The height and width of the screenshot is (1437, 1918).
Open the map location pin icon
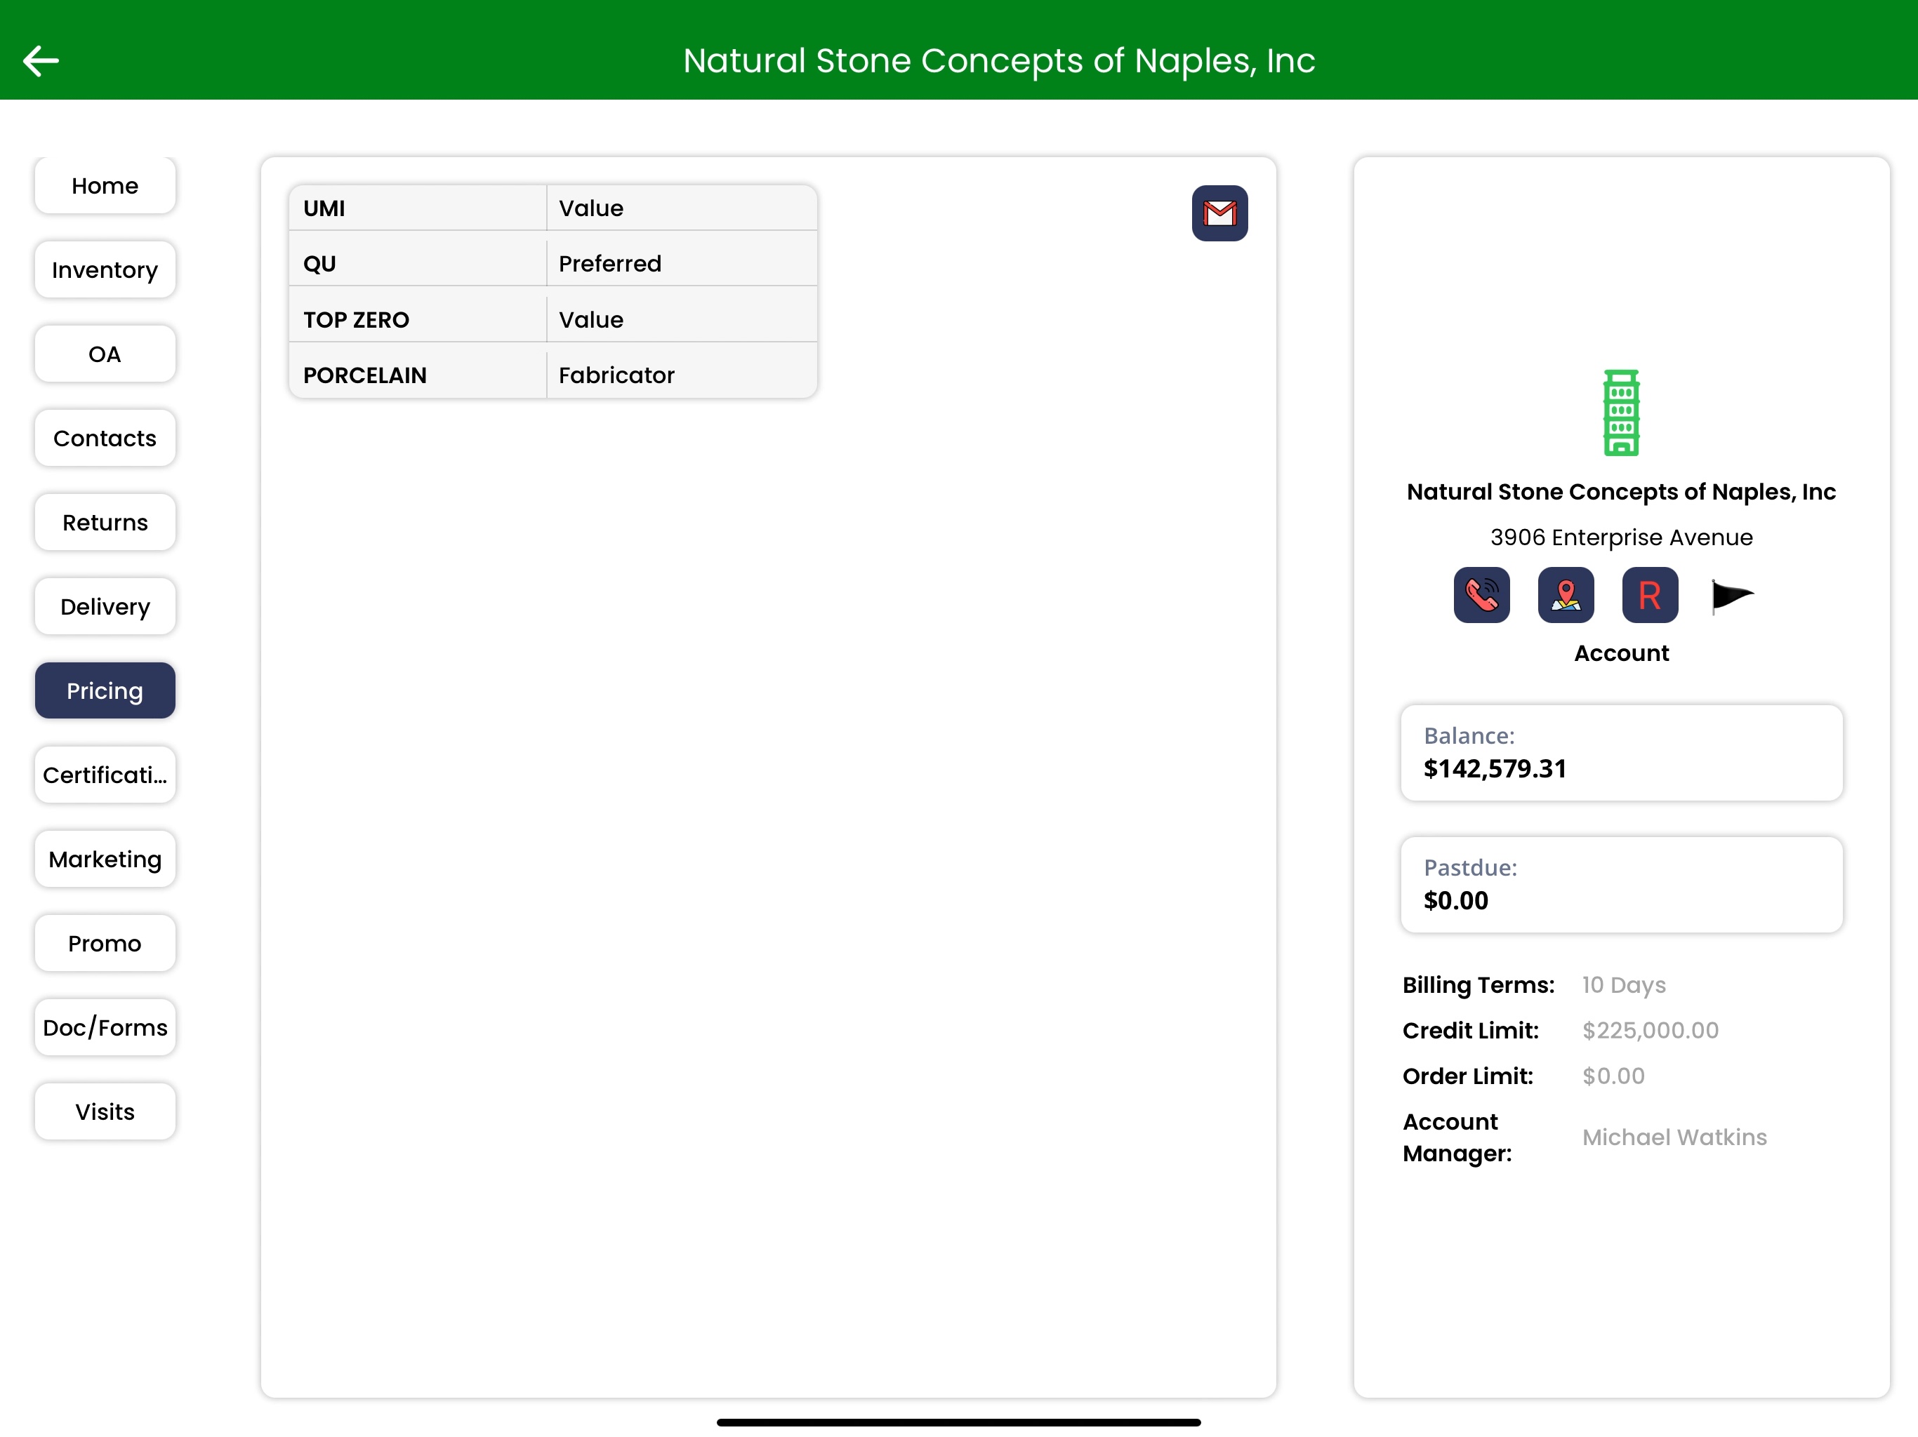coord(1565,596)
